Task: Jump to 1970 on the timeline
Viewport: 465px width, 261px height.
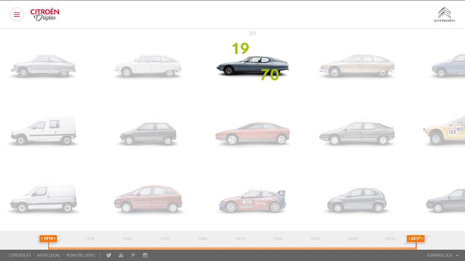Action: click(x=240, y=239)
